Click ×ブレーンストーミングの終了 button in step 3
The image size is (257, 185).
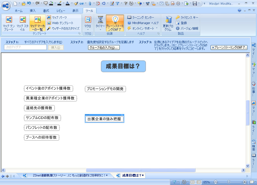229,47
